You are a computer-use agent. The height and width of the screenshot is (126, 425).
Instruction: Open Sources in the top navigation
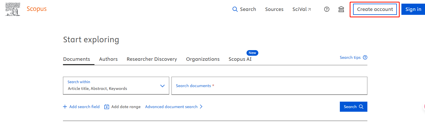pyautogui.click(x=274, y=9)
